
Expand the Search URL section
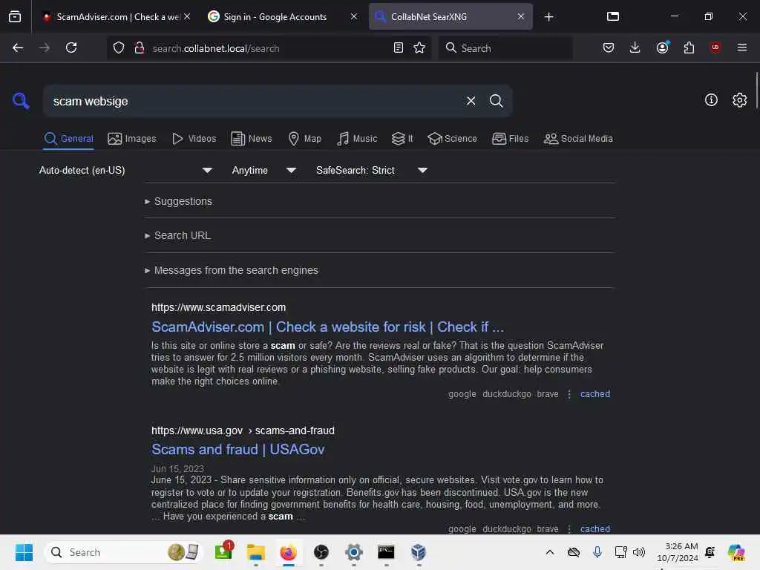(177, 235)
